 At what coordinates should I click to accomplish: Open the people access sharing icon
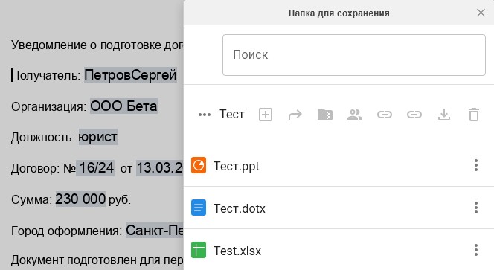(355, 115)
